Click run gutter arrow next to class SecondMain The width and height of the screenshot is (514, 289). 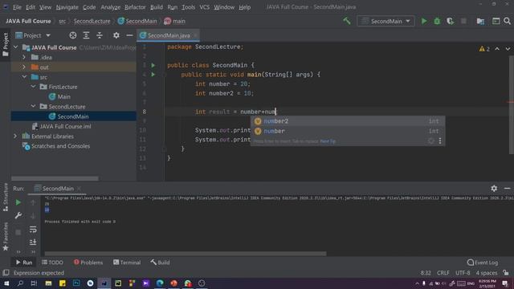(153, 65)
